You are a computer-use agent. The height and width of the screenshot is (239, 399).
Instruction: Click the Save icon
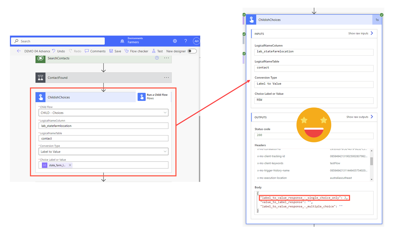111,51
